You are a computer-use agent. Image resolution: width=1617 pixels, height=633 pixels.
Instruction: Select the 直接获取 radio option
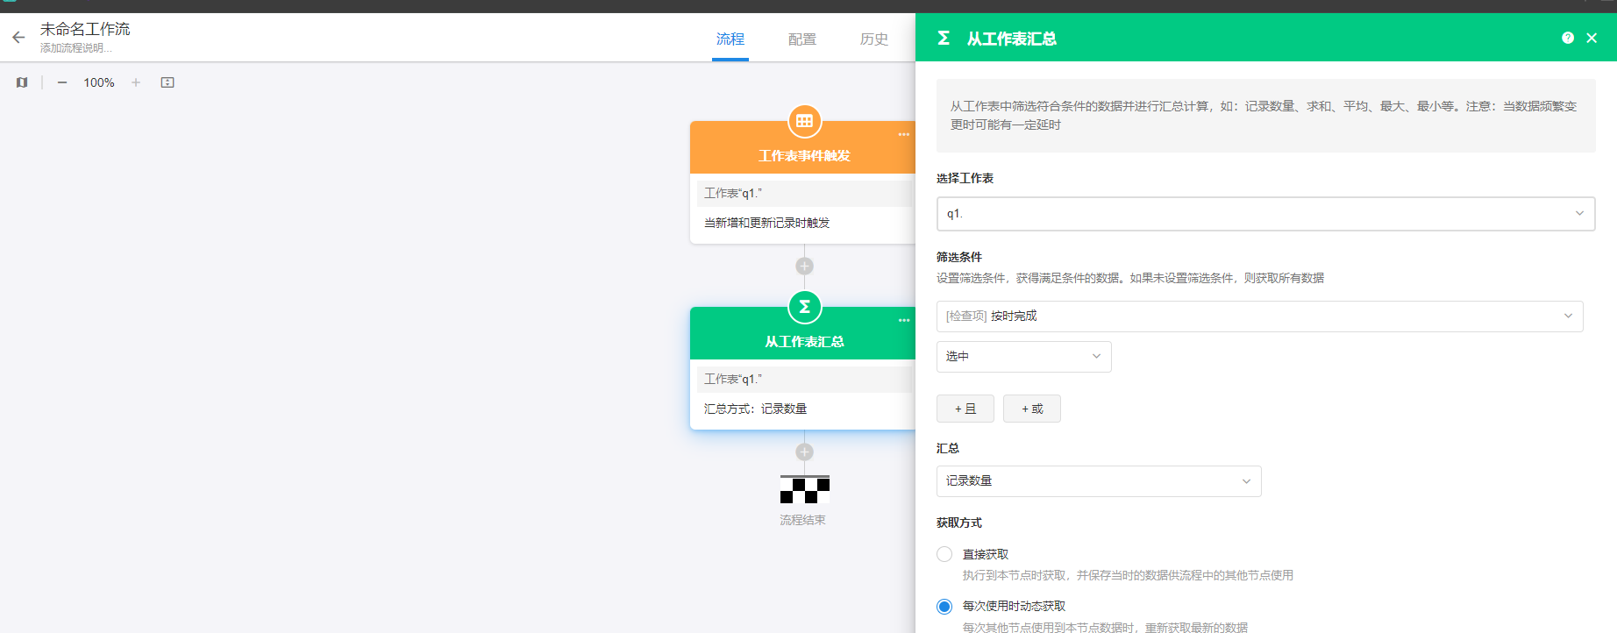(944, 554)
